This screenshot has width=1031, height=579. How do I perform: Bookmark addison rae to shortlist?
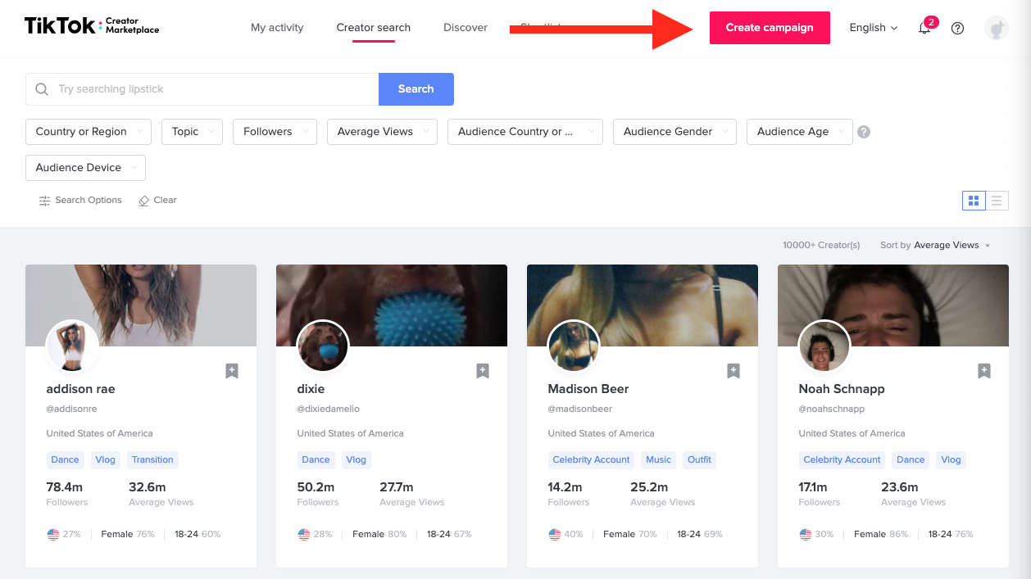pos(232,371)
